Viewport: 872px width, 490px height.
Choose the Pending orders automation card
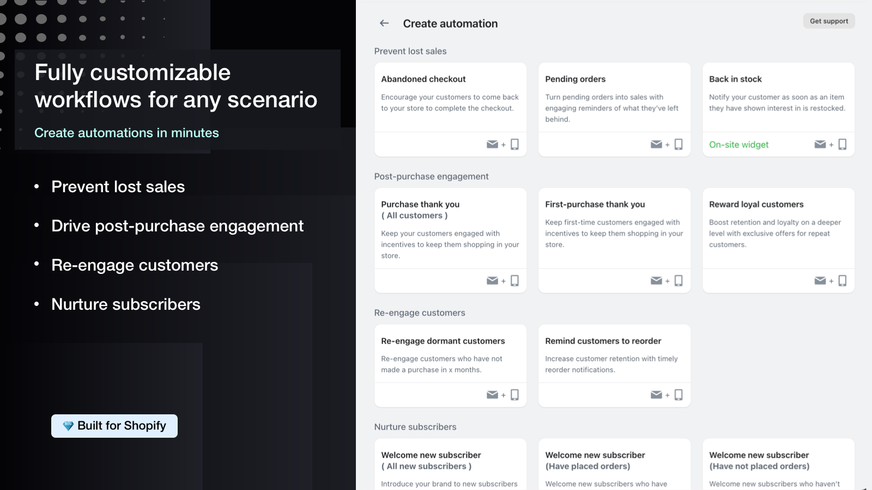tap(614, 109)
